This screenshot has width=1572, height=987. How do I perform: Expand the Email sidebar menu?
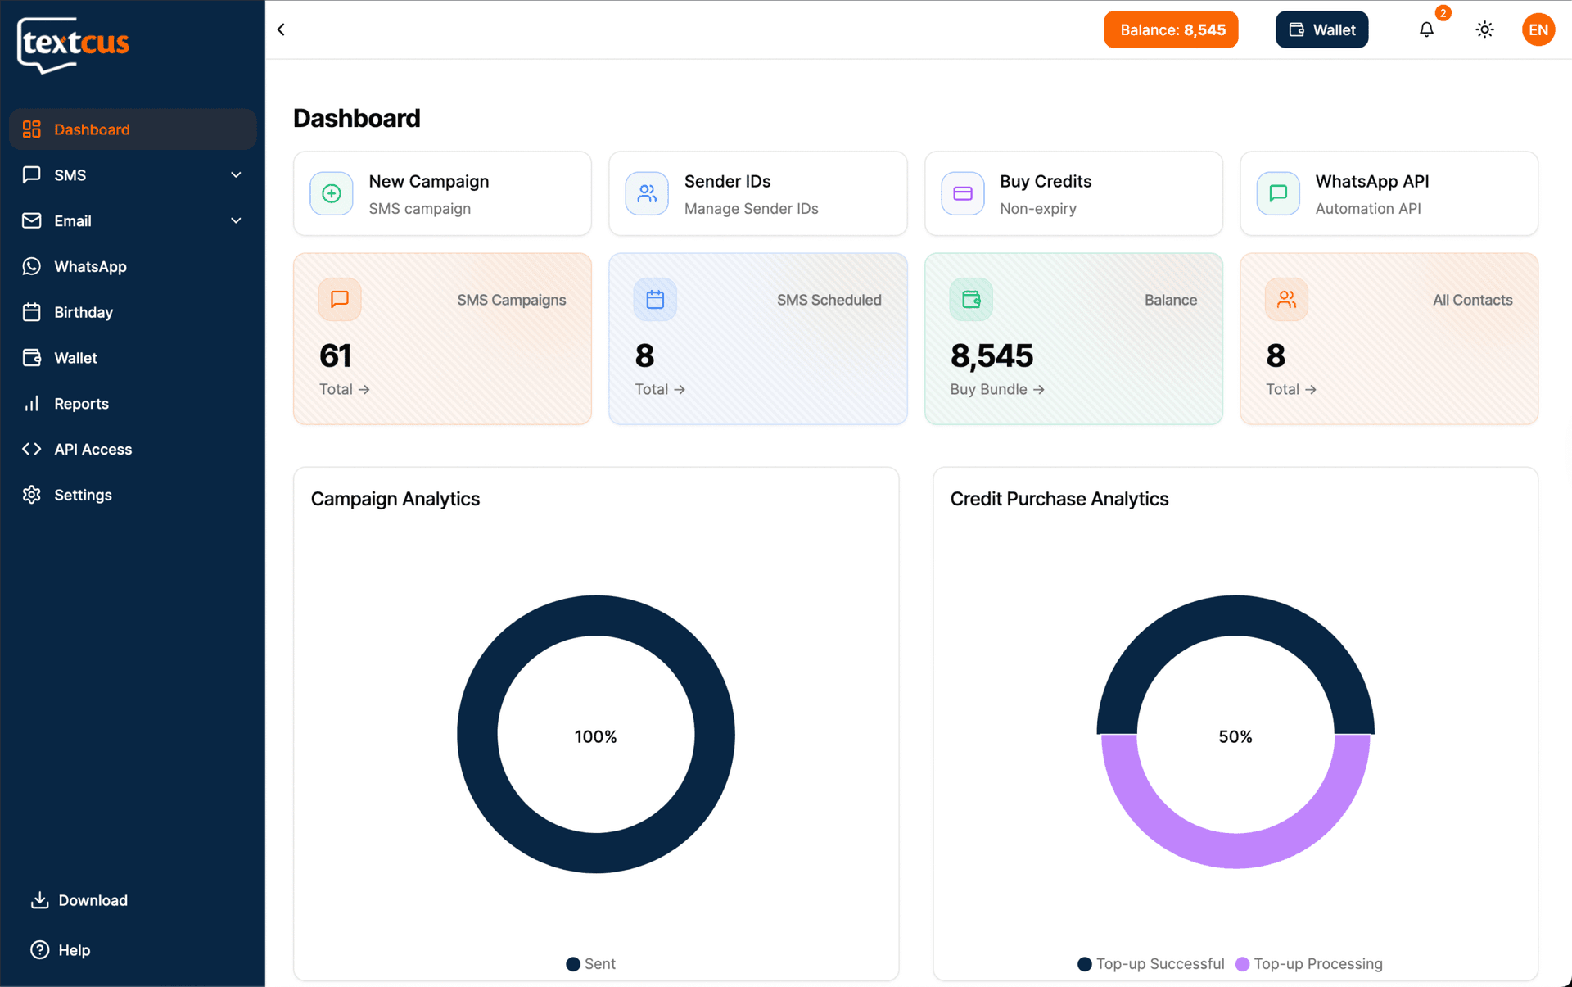coord(235,220)
